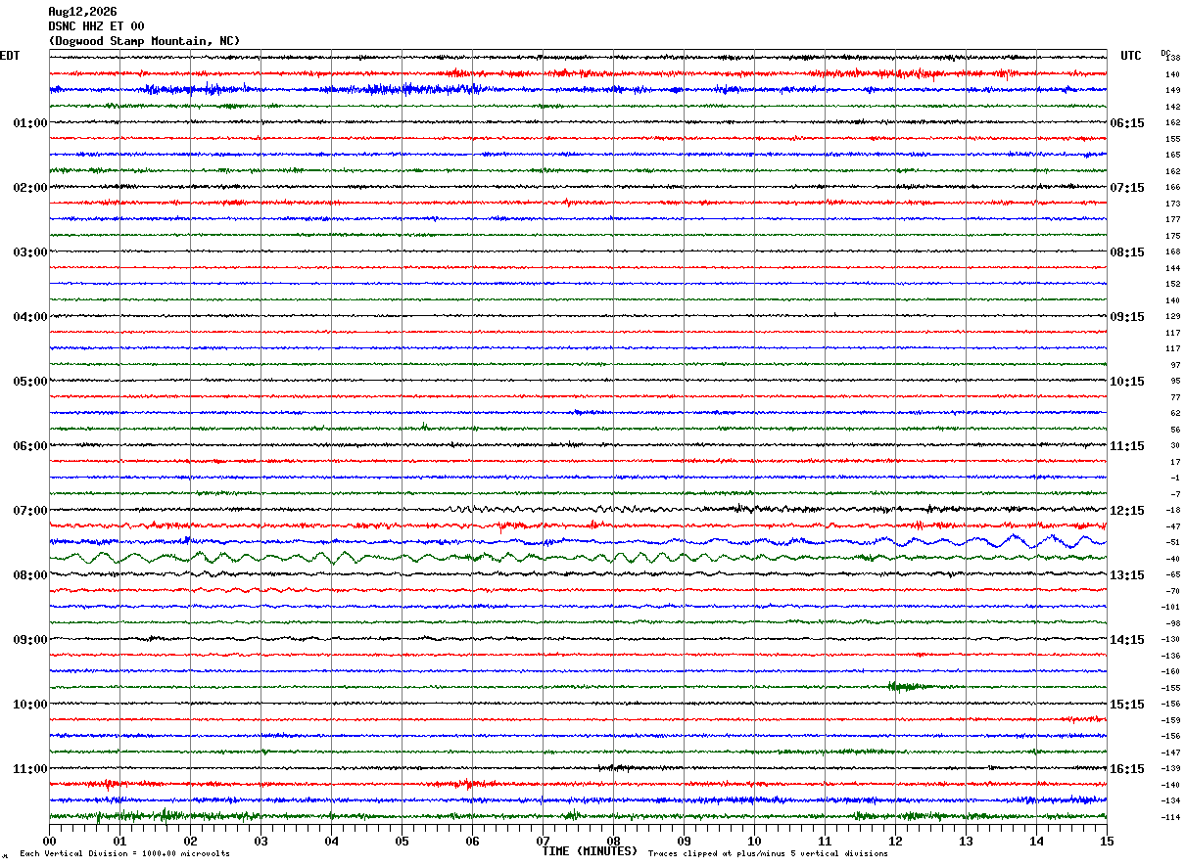
Task: Click minute 00 on the time axis
Action: tap(49, 841)
